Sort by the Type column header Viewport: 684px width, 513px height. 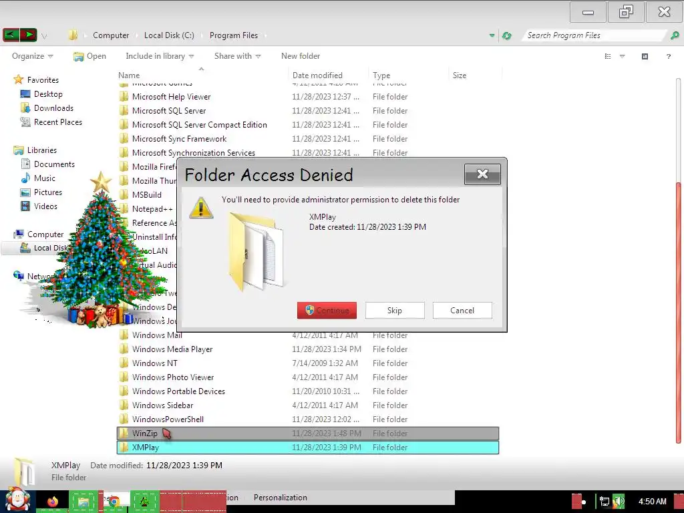tap(381, 75)
